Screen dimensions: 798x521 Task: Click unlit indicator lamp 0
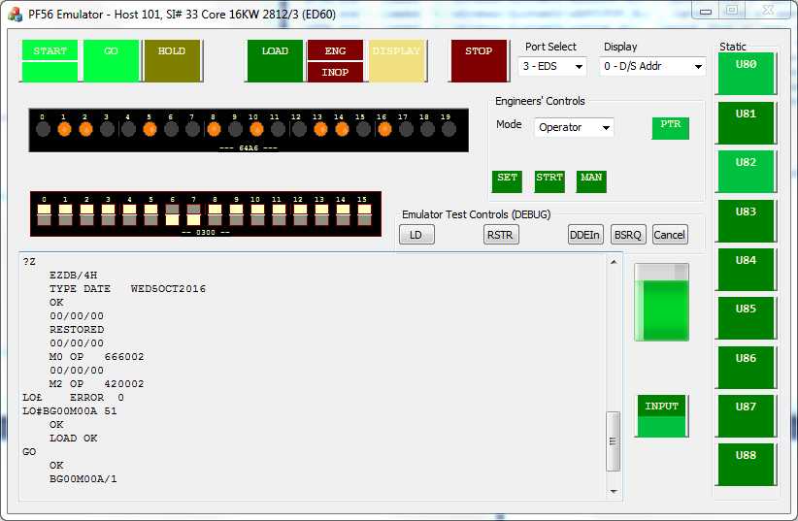click(44, 129)
